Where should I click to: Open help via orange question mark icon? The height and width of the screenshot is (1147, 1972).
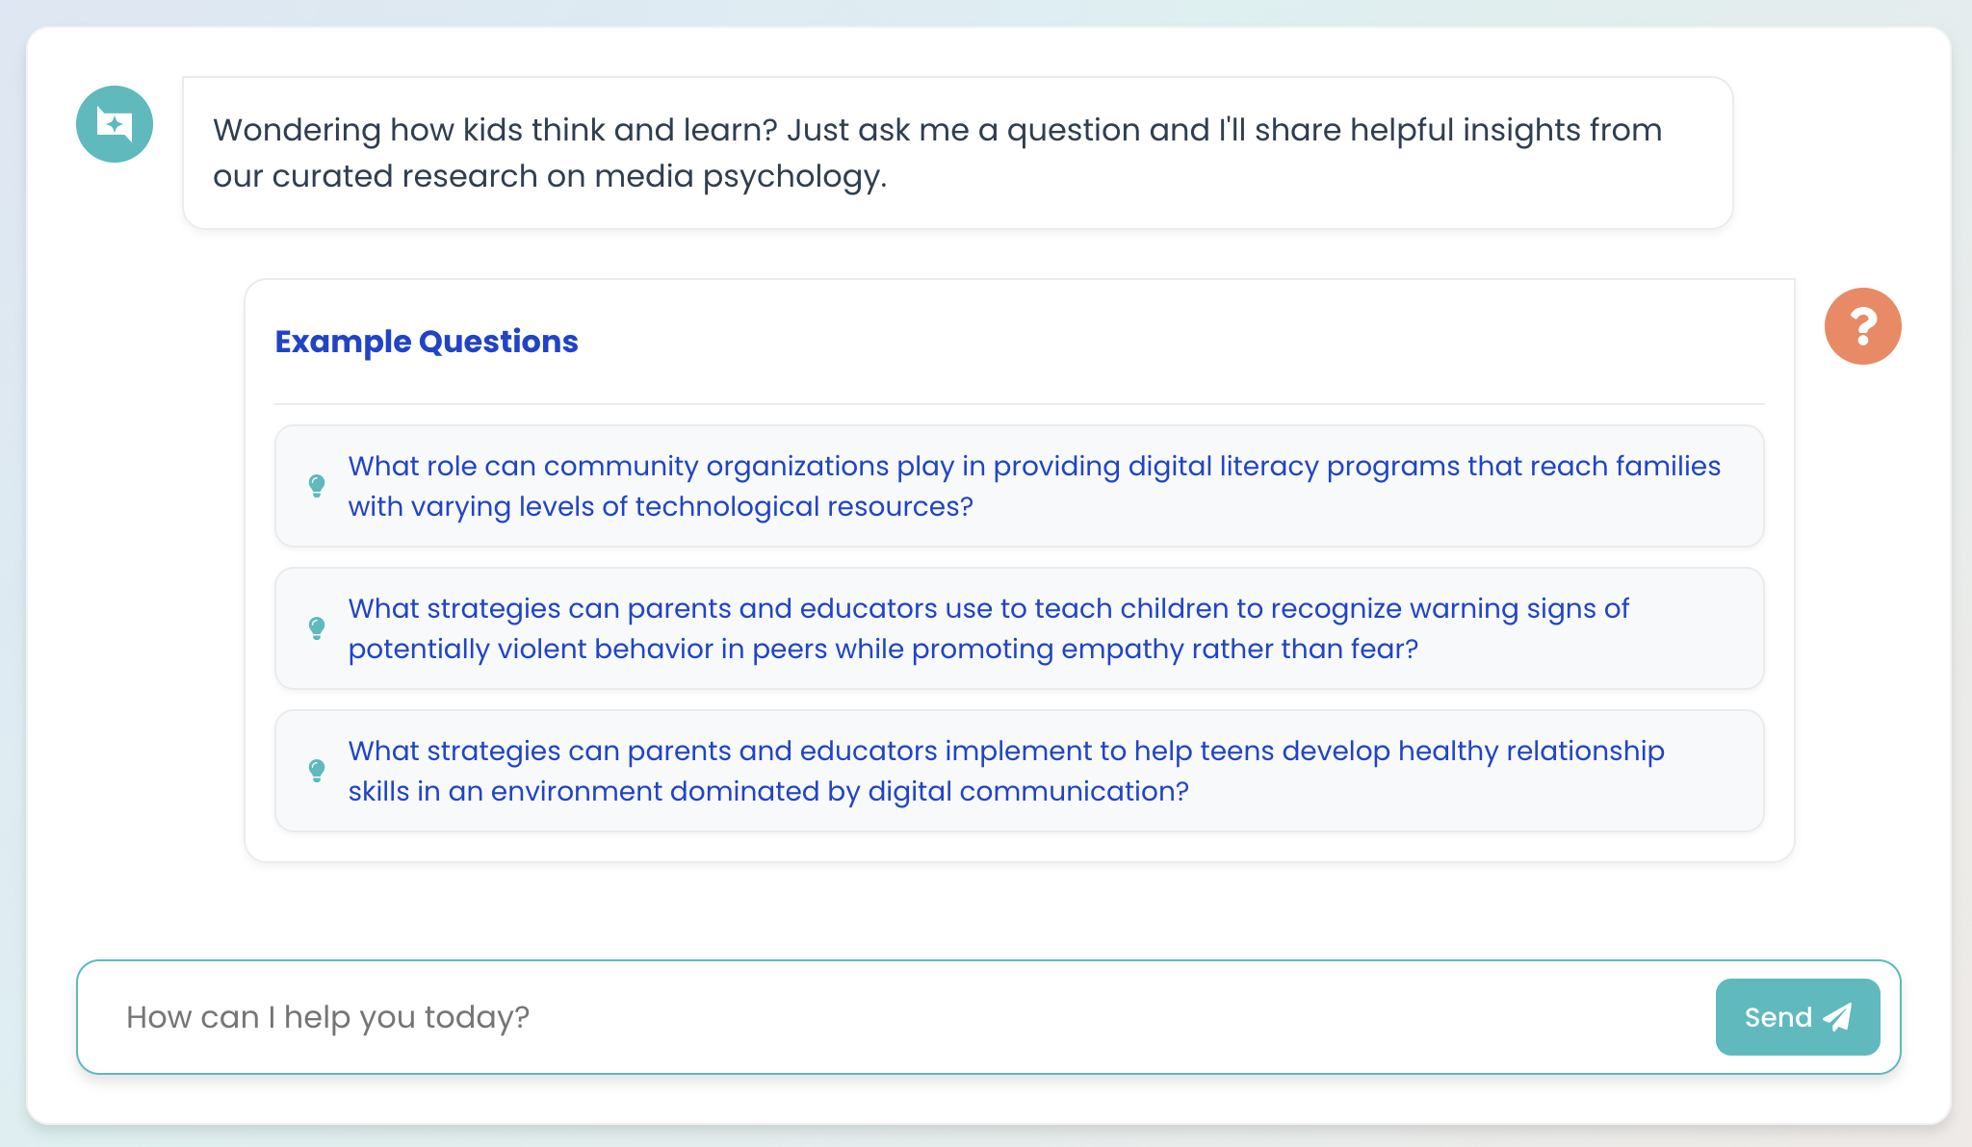tap(1862, 326)
